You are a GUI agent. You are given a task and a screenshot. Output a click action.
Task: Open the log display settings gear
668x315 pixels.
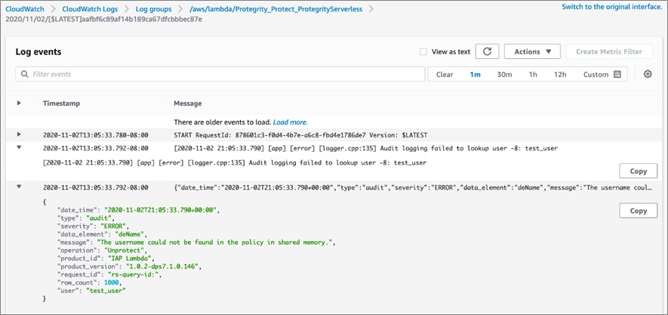tap(648, 74)
